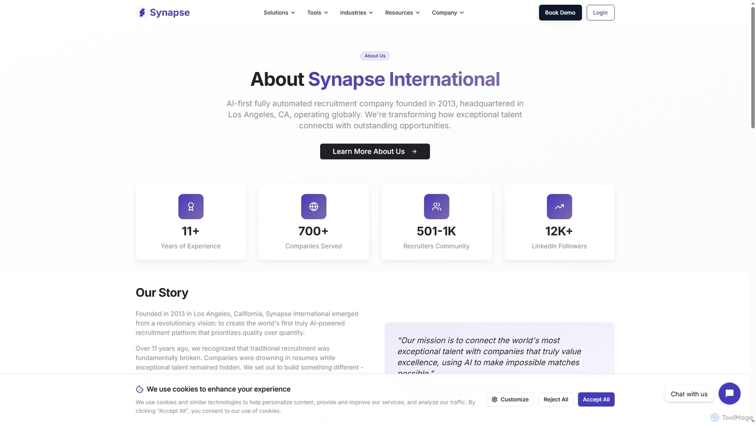
Task: Expand the Resources dropdown menu
Action: pos(402,12)
